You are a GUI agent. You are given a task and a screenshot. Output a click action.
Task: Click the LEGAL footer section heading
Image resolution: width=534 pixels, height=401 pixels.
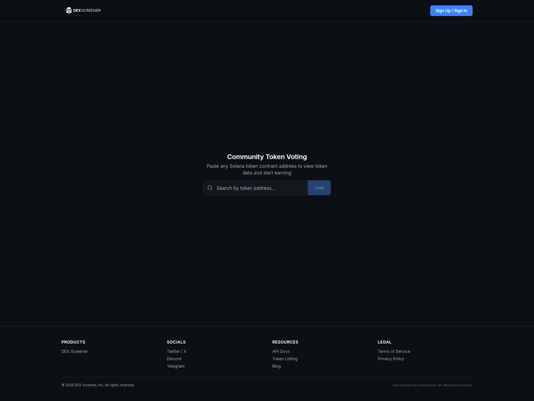coord(384,342)
